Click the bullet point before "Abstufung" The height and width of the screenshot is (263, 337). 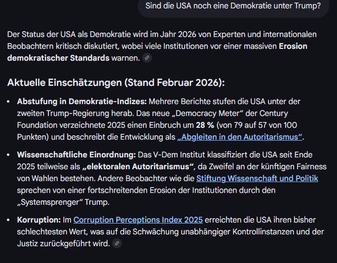tap(10, 101)
